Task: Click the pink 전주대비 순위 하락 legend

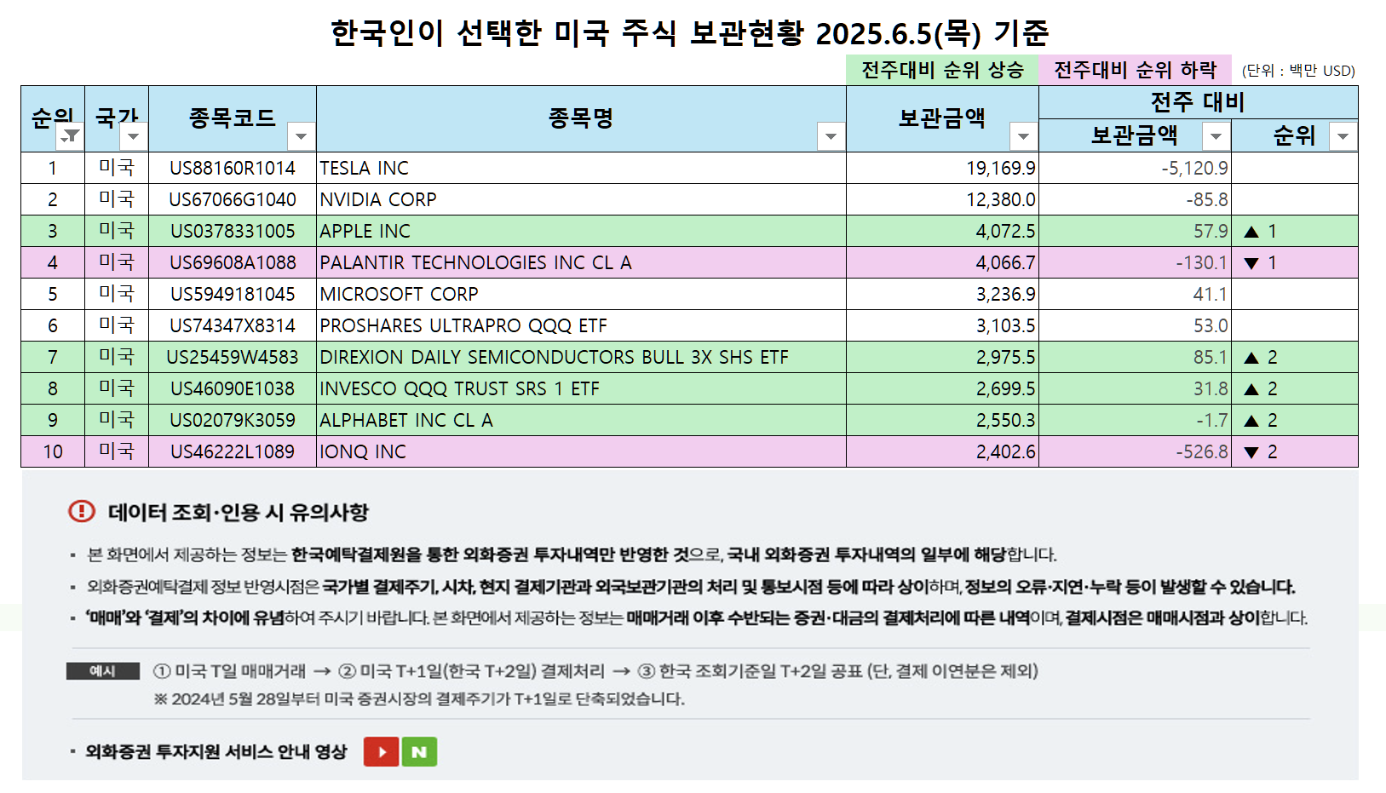Action: coord(1136,70)
